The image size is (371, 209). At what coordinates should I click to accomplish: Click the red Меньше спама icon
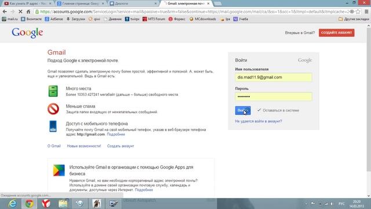click(53, 109)
